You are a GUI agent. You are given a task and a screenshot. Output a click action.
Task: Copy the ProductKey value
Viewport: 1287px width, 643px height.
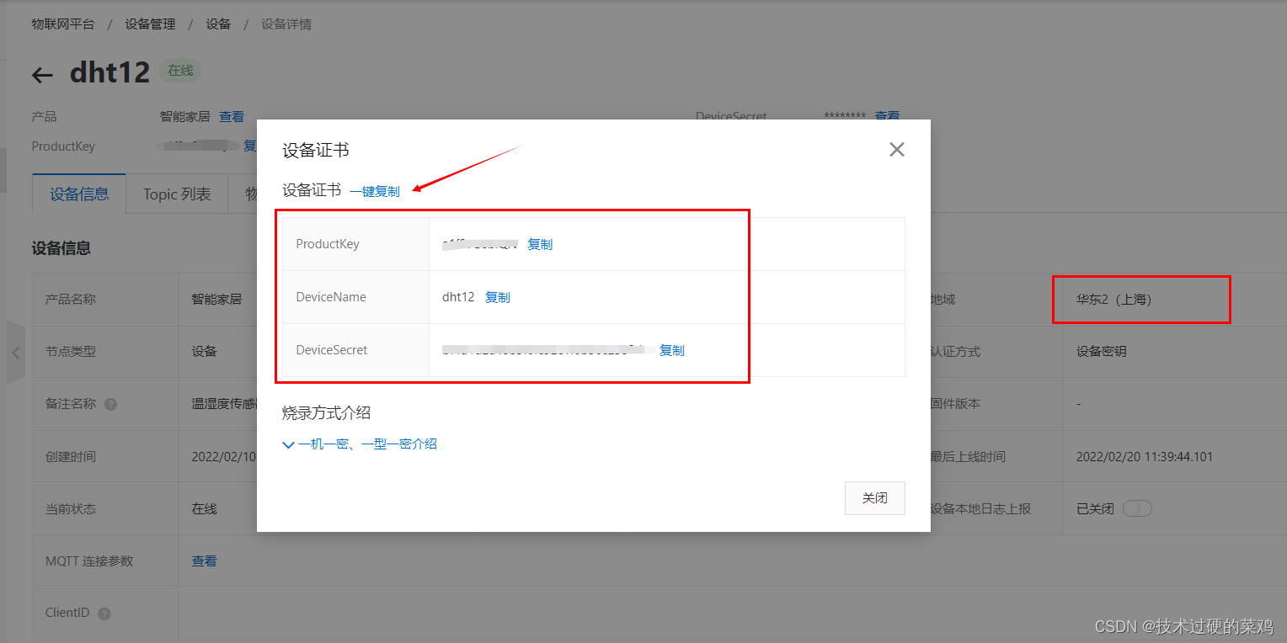(540, 244)
